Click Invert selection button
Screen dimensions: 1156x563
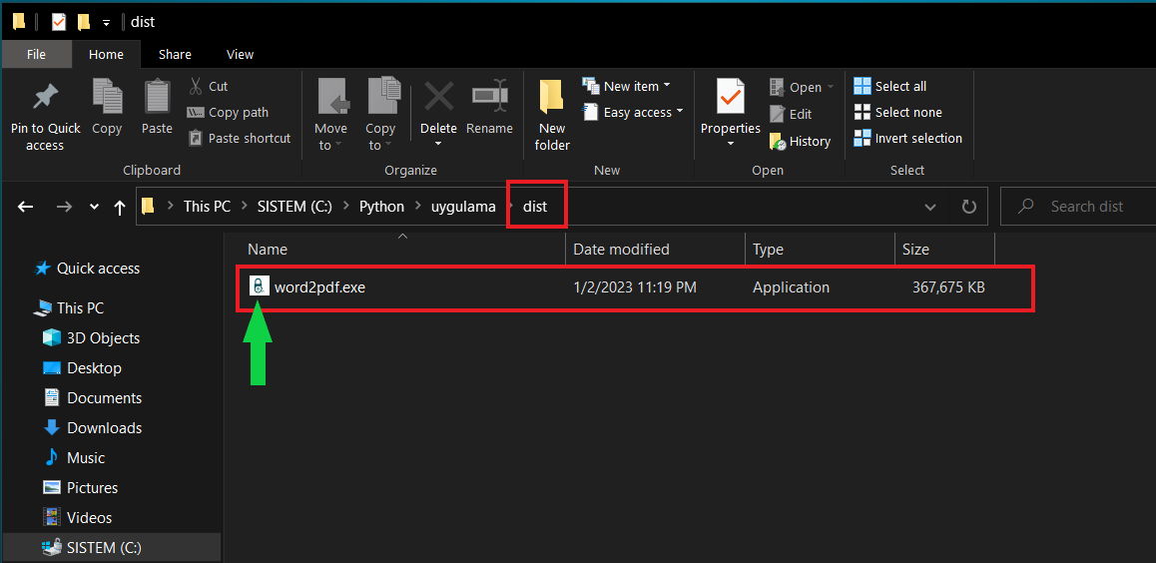click(x=907, y=138)
